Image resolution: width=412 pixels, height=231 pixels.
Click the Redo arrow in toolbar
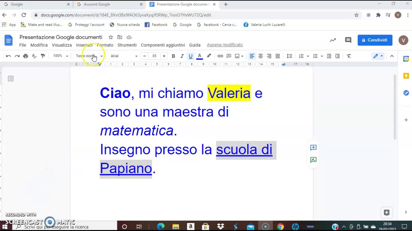point(17,56)
